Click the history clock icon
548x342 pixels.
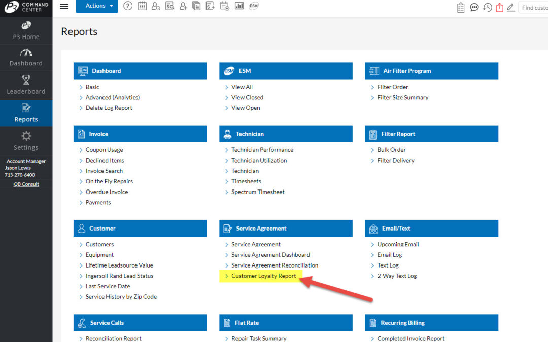[x=488, y=7]
